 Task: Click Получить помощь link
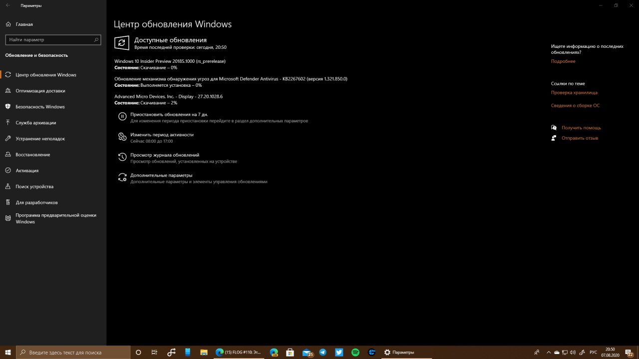coord(581,128)
